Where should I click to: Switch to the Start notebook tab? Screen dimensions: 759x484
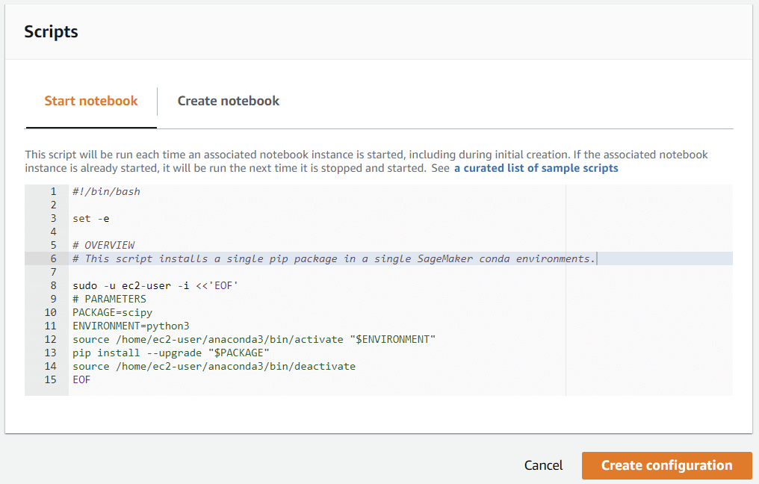coord(91,101)
